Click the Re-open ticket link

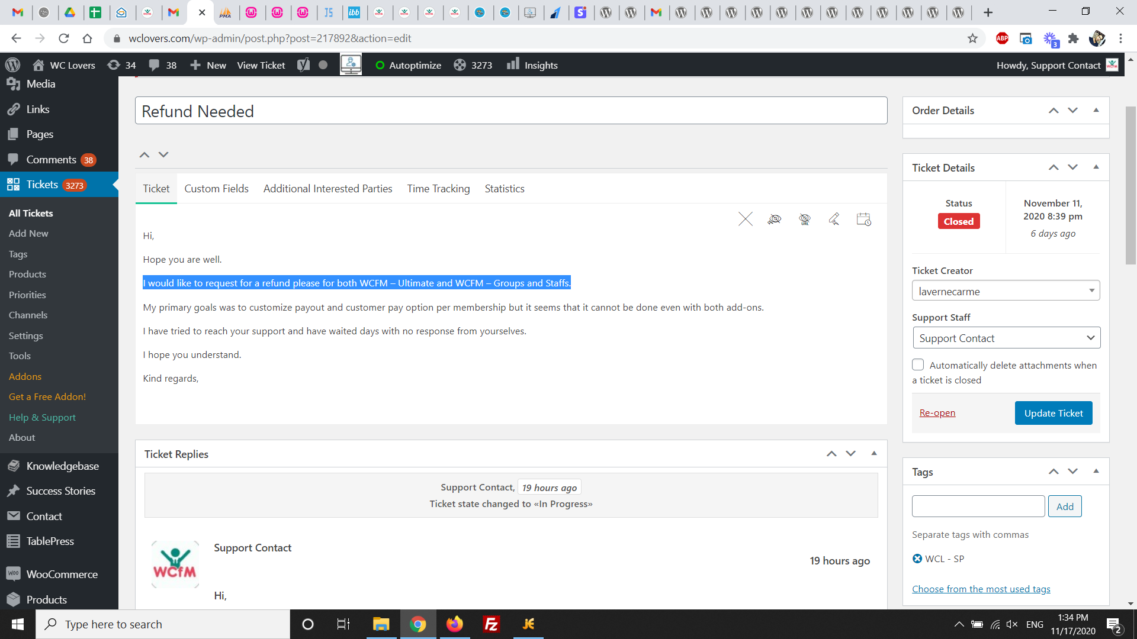click(x=937, y=413)
